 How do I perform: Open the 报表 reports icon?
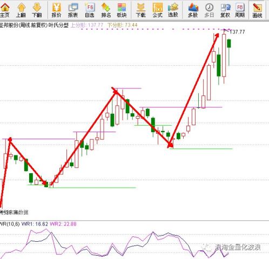[x=73, y=10]
